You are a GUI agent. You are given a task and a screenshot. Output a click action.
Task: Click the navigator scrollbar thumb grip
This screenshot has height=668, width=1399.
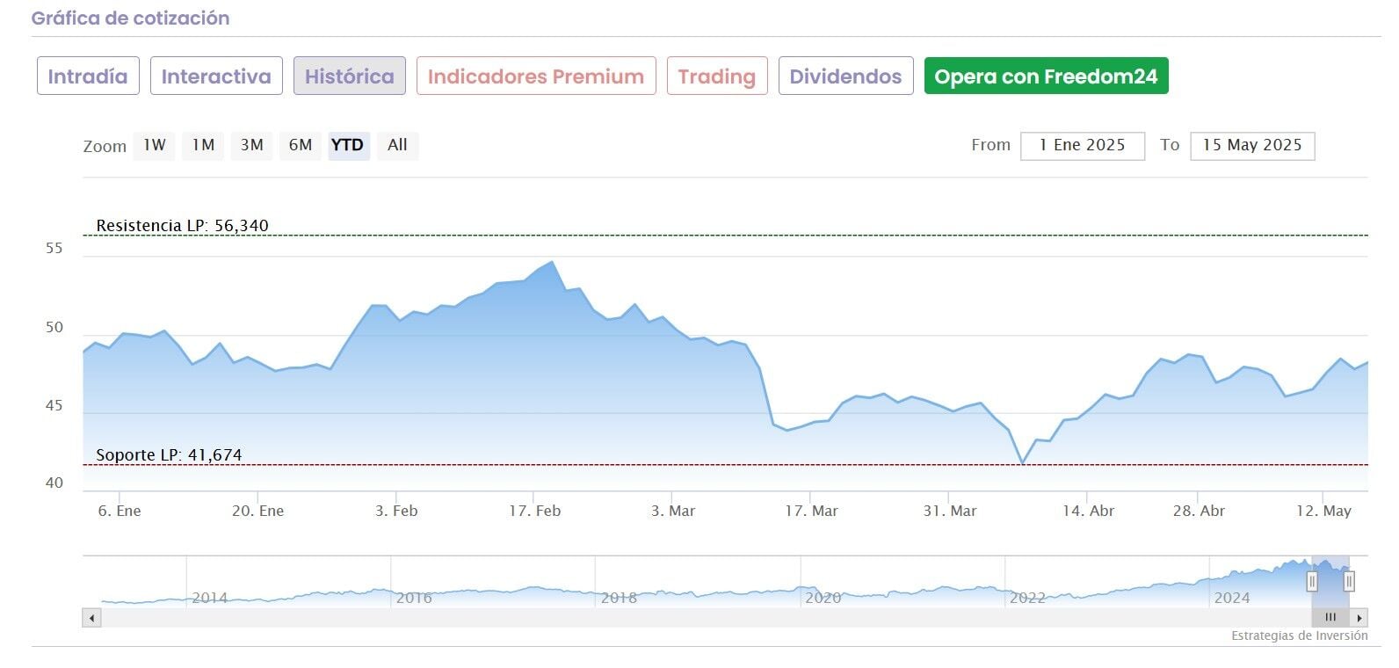1330,618
